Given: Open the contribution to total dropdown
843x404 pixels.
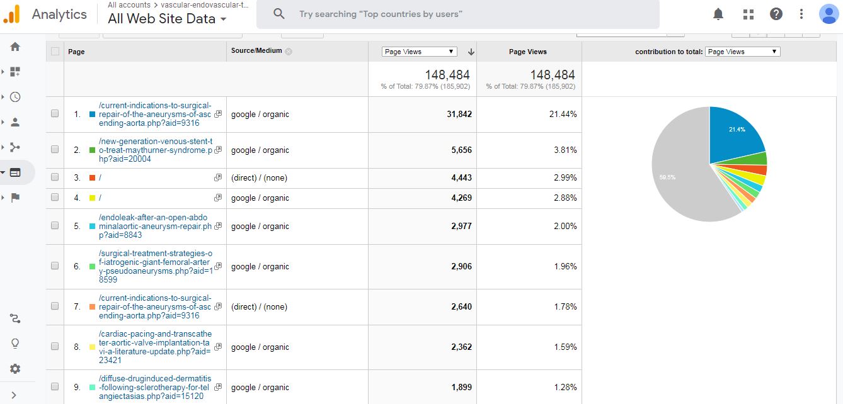Looking at the screenshot, I should (742, 52).
